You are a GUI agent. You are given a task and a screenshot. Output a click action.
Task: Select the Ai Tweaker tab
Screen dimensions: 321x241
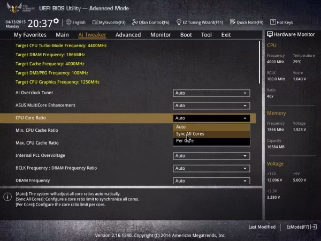tap(92, 35)
